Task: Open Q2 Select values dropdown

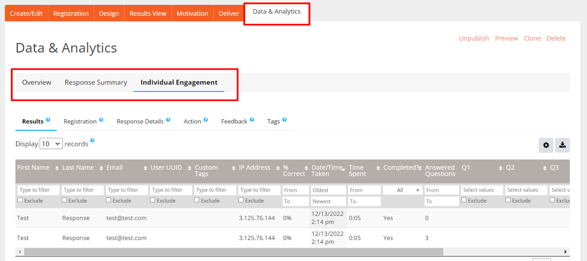Action: point(526,190)
